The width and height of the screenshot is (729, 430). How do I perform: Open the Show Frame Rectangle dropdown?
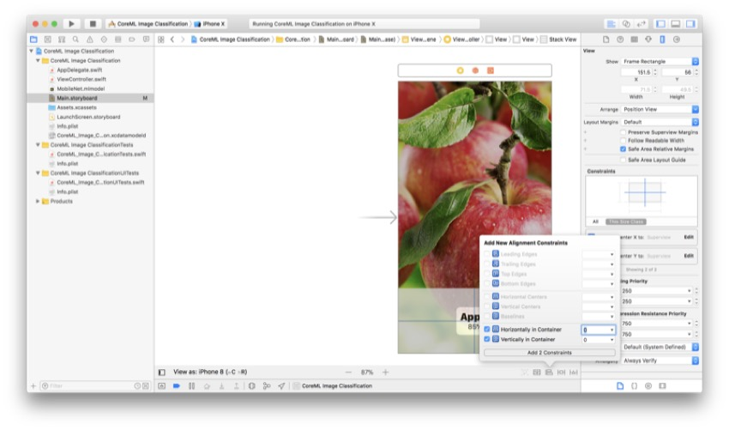coord(660,62)
